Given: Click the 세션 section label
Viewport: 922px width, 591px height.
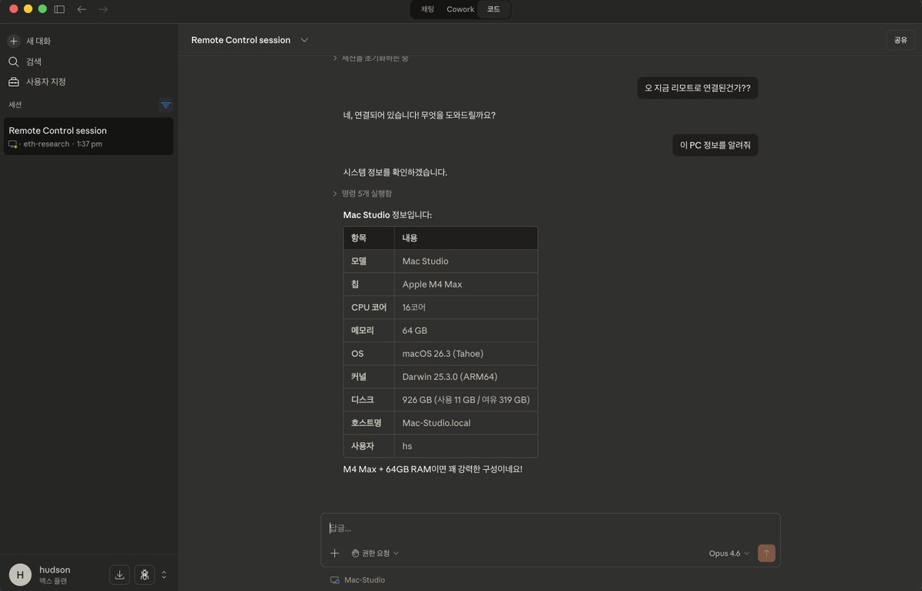Looking at the screenshot, I should (x=15, y=104).
